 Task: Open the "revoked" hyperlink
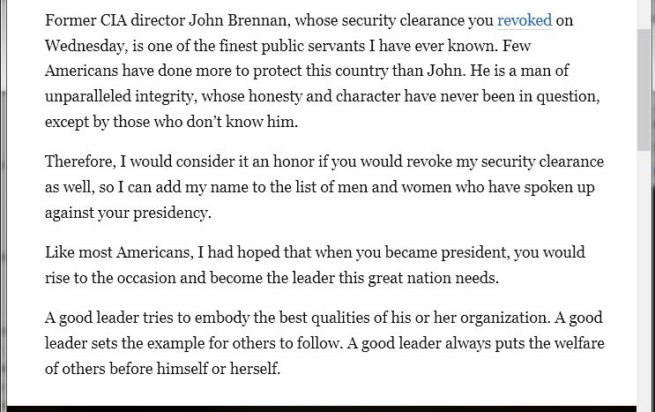pyautogui.click(x=525, y=20)
